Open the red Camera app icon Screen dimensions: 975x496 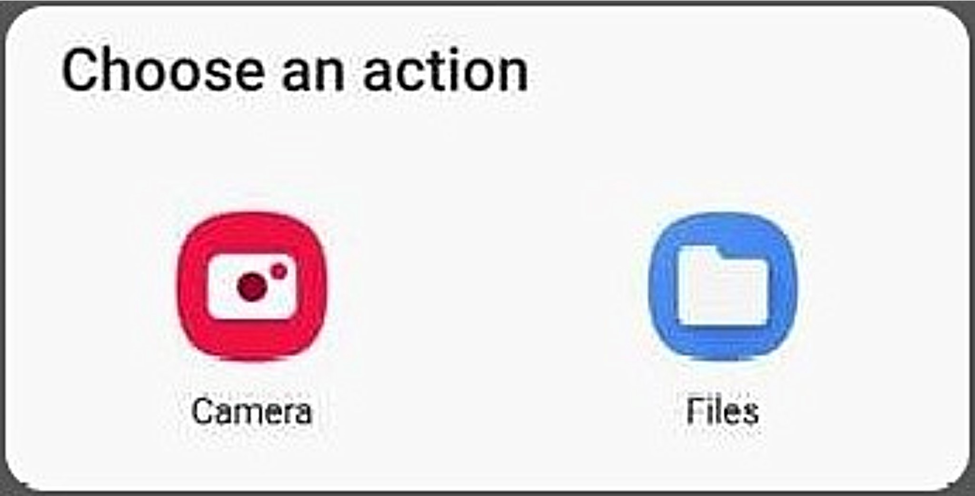(252, 286)
